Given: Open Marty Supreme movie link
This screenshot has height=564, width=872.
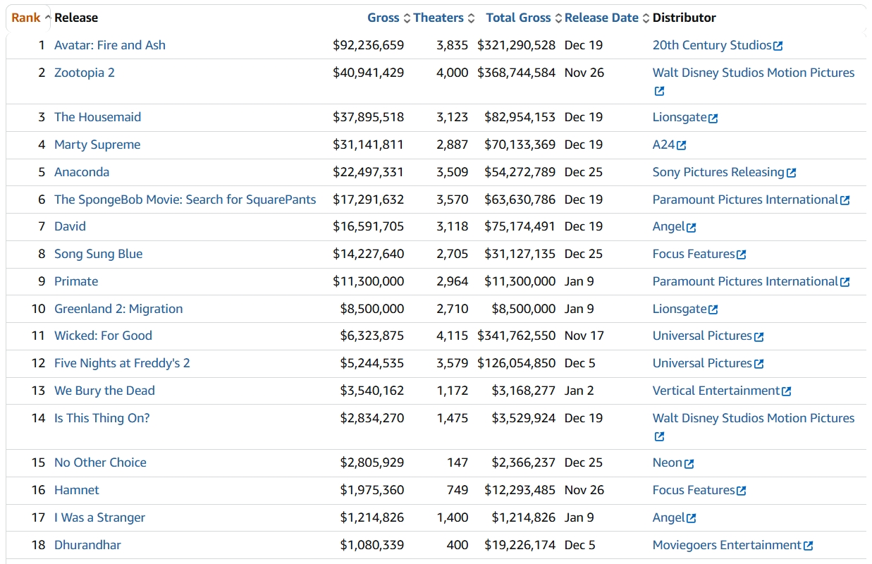Looking at the screenshot, I should (x=97, y=145).
